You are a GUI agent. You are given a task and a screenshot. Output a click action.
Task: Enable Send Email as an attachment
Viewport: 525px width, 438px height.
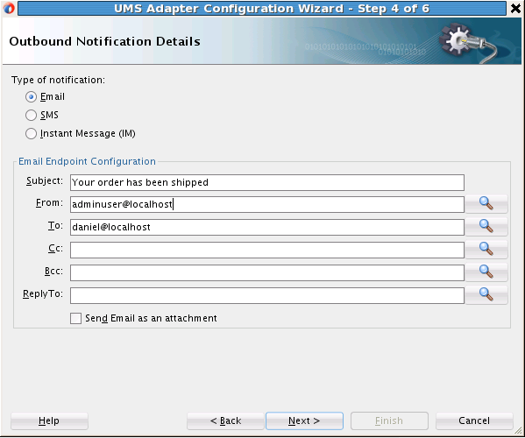75,318
